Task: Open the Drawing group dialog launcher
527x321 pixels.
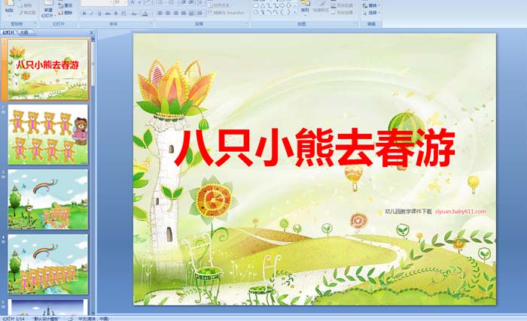Action: click(356, 23)
